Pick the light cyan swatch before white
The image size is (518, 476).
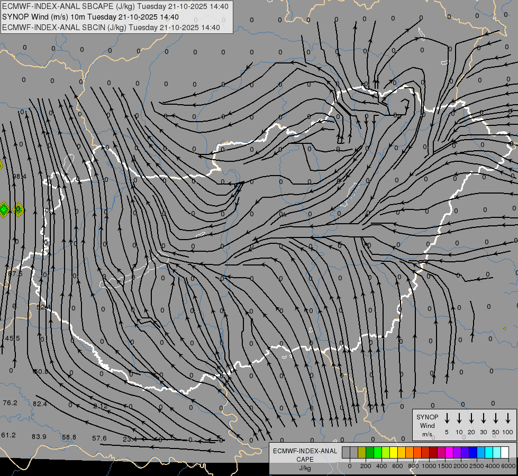497,452
